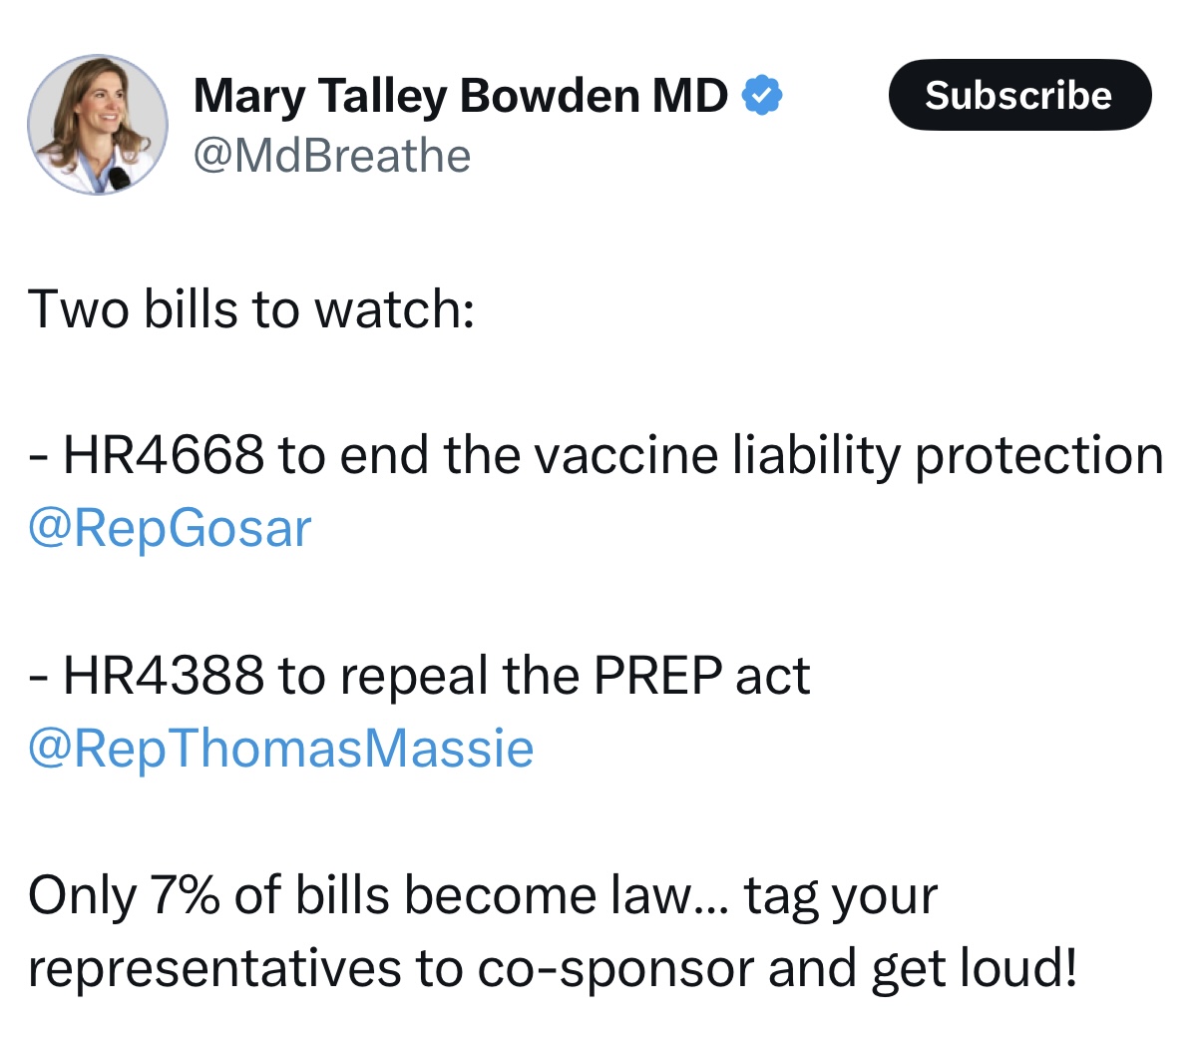Click the bill number HR4388
The image size is (1203, 1048).
164,676
